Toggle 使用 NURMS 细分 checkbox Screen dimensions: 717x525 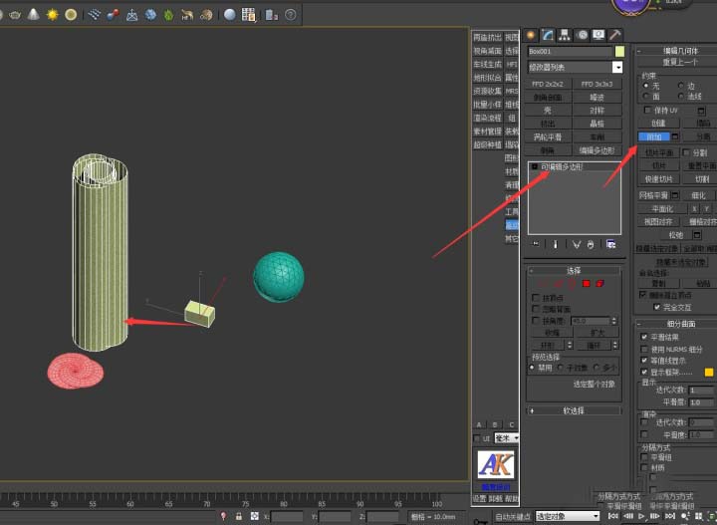coord(644,349)
